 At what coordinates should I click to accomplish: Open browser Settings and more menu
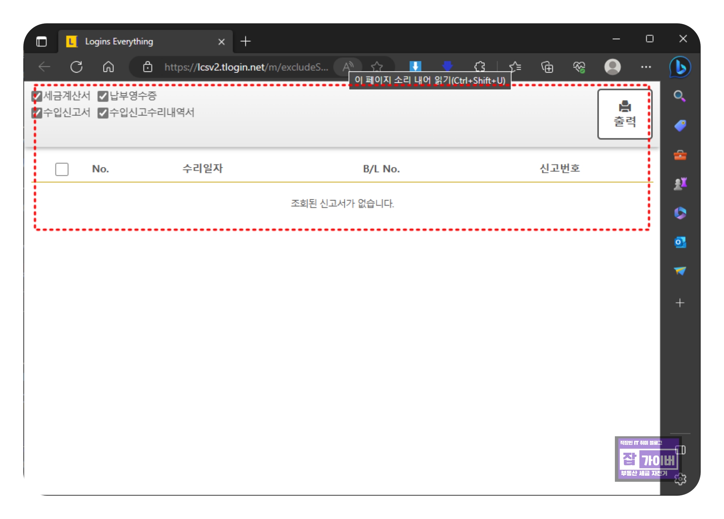pyautogui.click(x=646, y=67)
